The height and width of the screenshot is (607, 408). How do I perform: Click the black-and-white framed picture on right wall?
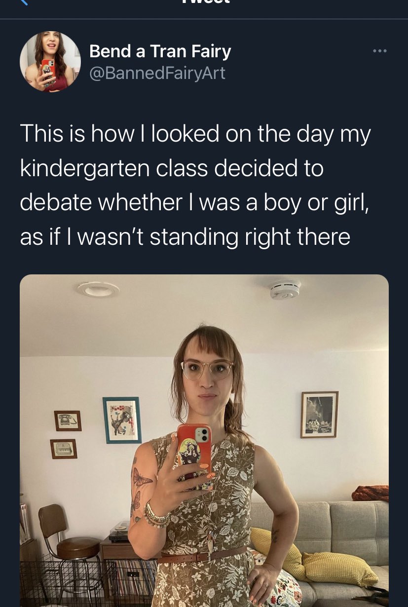pos(319,415)
